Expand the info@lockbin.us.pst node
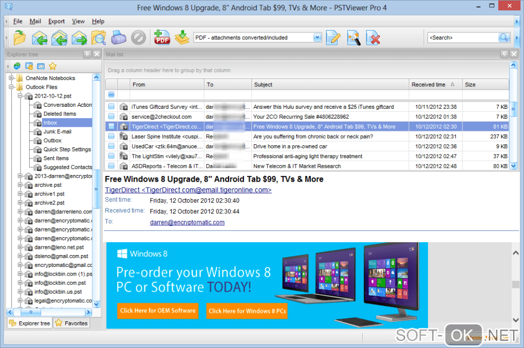This screenshot has width=524, height=348. 20,292
